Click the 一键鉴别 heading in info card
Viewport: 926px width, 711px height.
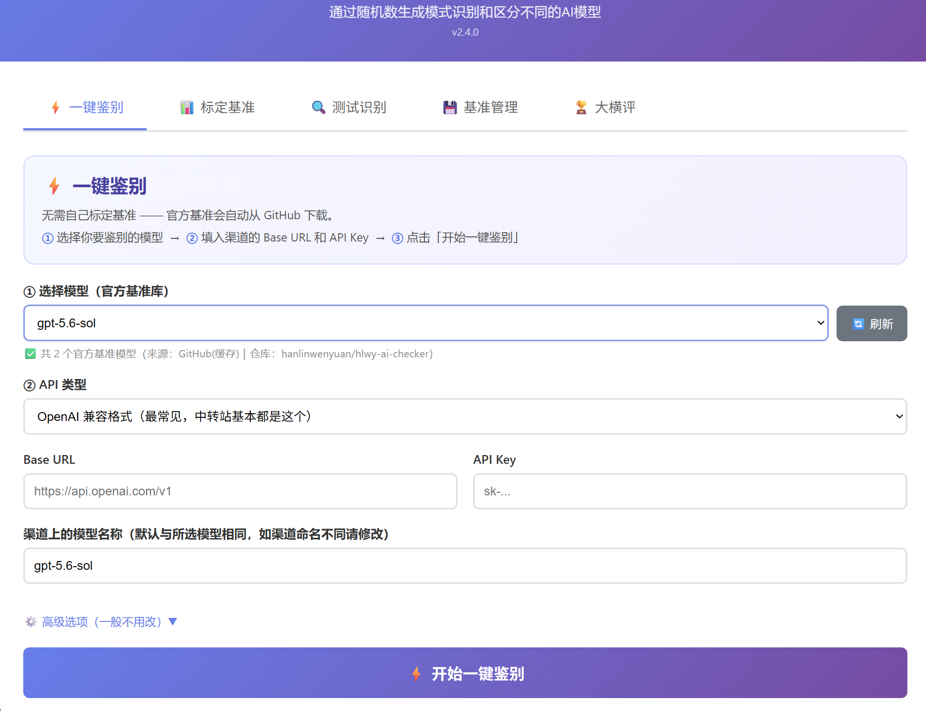[x=110, y=186]
